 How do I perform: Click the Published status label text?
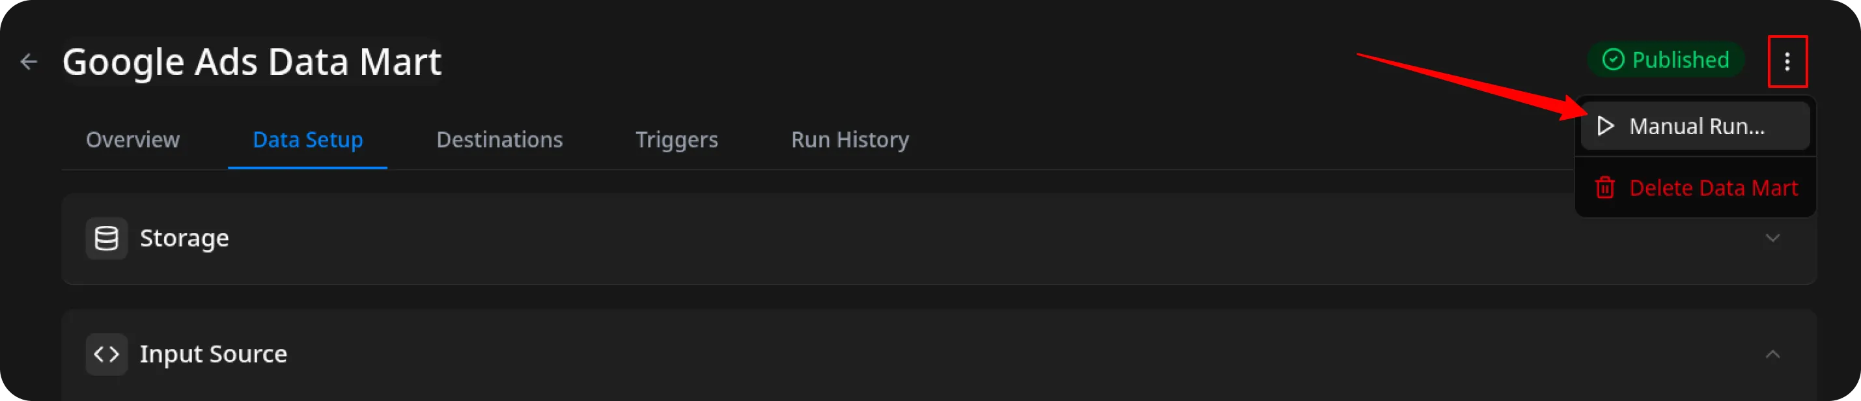point(1681,60)
